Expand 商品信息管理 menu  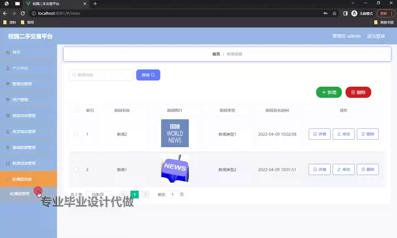[x=28, y=116]
